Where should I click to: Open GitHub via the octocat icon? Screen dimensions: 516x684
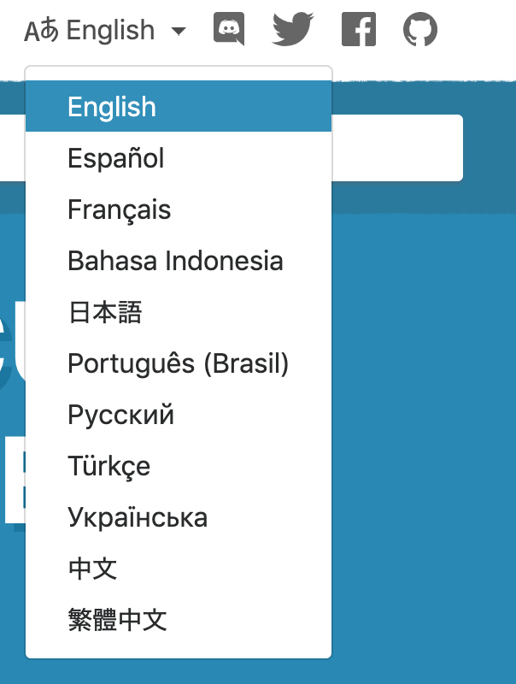tap(419, 30)
